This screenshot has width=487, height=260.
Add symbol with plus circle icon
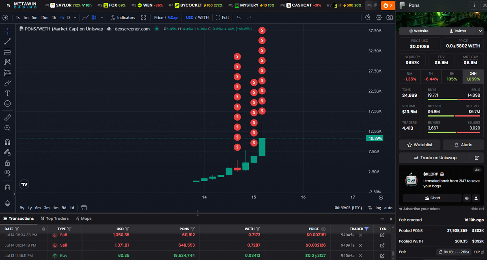click(x=5, y=17)
